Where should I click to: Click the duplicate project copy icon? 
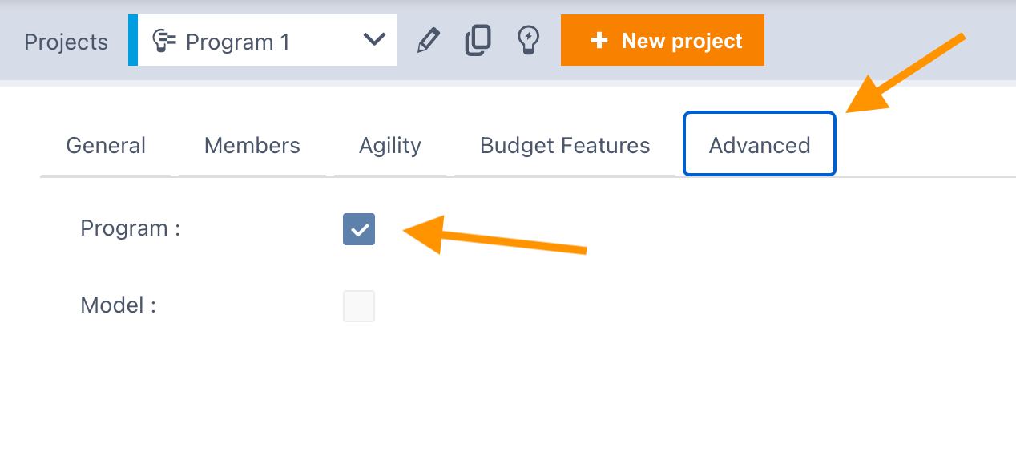(x=478, y=40)
